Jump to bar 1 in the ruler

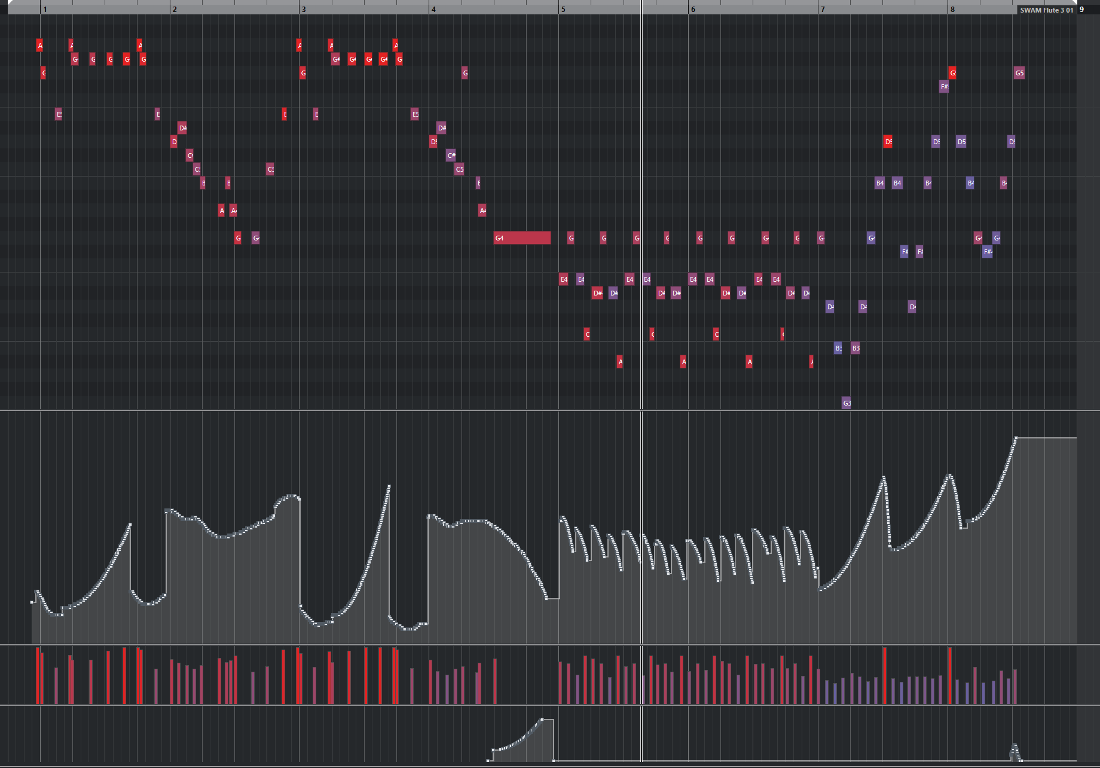[x=45, y=10]
